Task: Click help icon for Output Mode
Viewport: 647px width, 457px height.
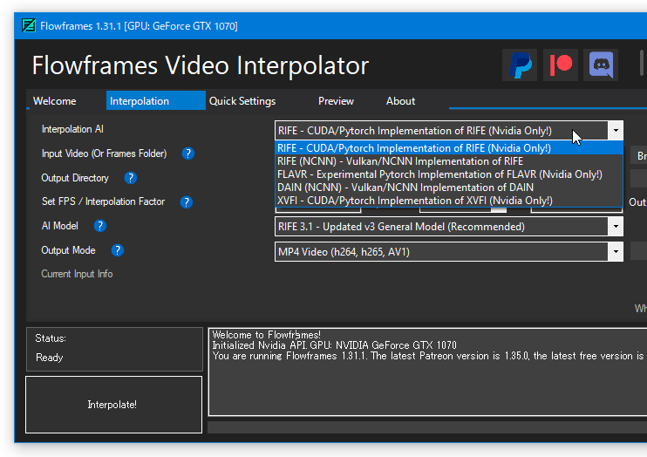Action: coord(118,250)
